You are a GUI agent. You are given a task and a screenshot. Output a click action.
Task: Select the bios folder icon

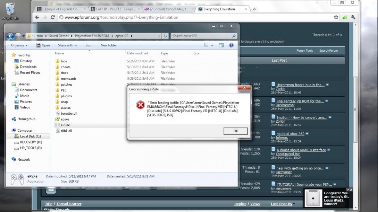(57, 61)
